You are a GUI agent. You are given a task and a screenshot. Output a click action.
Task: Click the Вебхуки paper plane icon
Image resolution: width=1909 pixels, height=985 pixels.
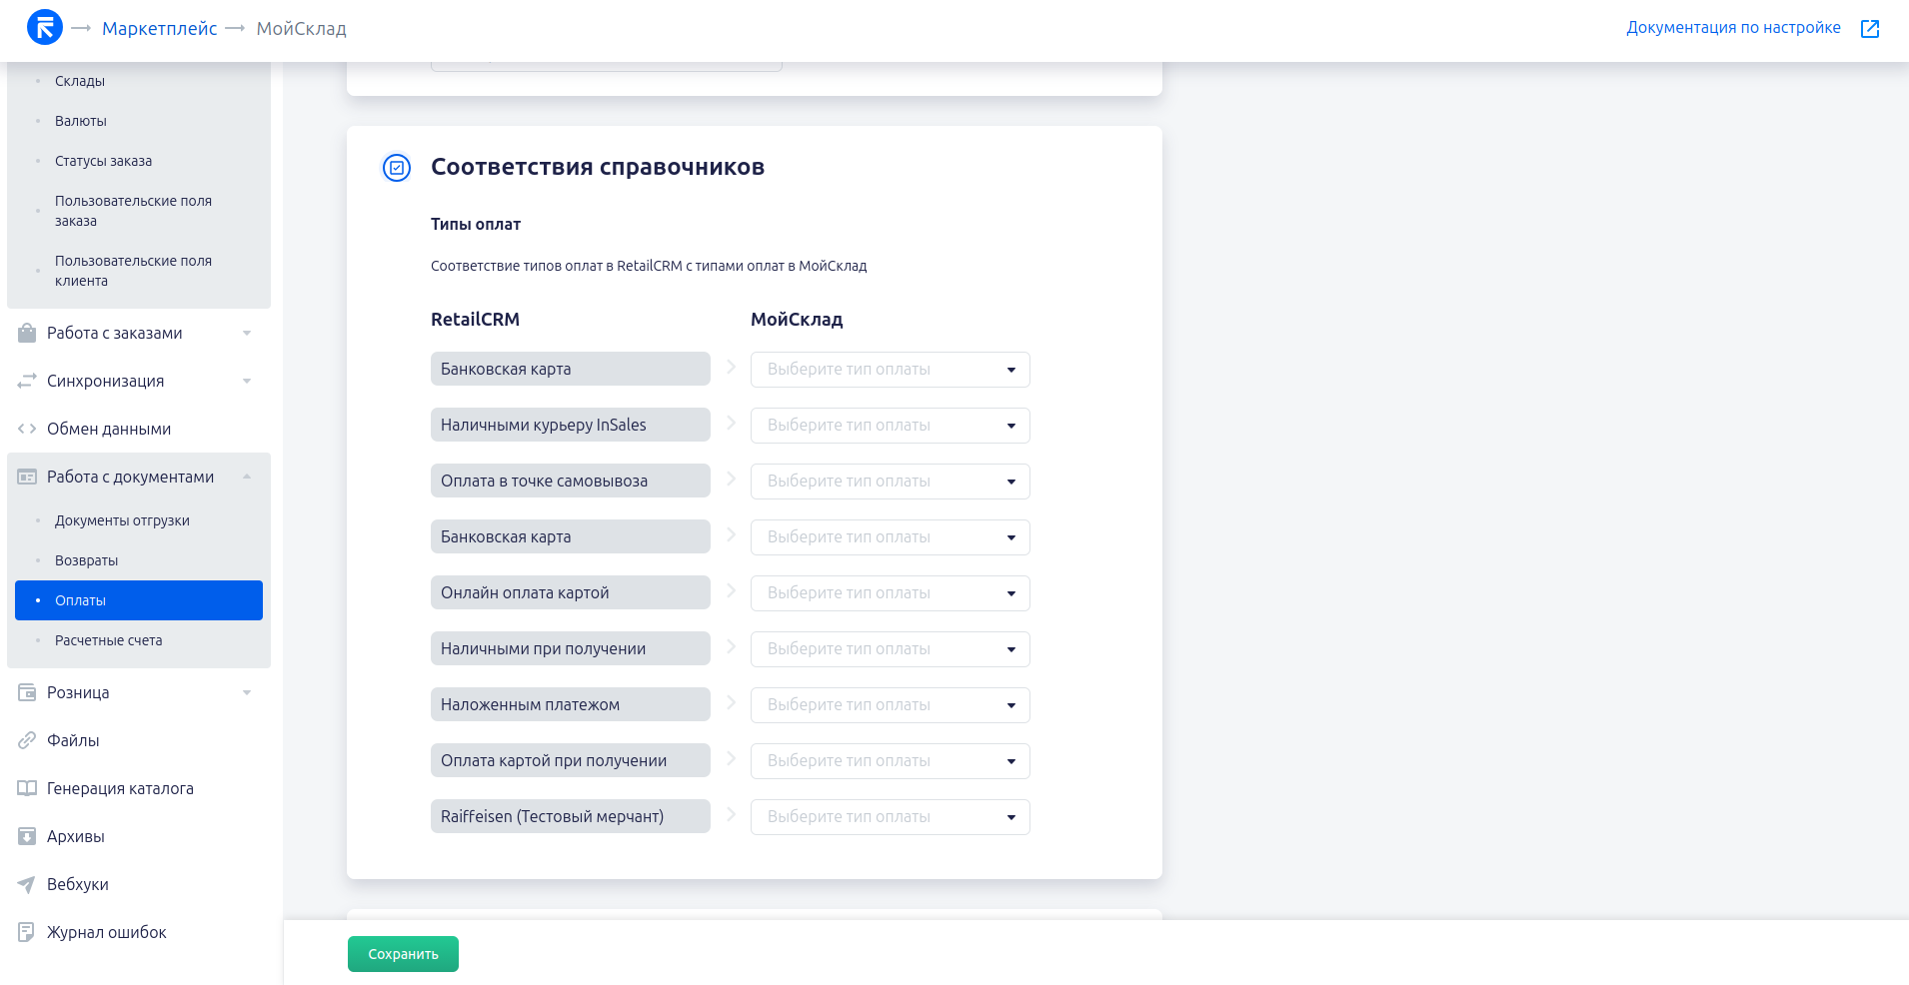27,884
